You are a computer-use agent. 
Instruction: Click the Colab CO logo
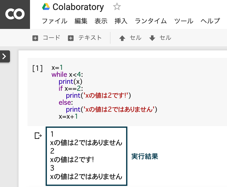coord(15,14)
